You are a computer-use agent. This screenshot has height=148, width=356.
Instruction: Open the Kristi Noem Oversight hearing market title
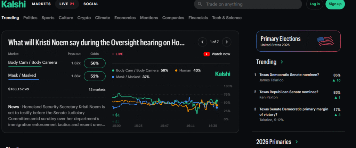tap(96, 43)
